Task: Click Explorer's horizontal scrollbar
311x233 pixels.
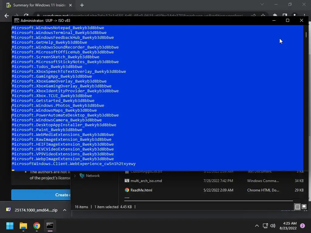Action: click(x=208, y=201)
